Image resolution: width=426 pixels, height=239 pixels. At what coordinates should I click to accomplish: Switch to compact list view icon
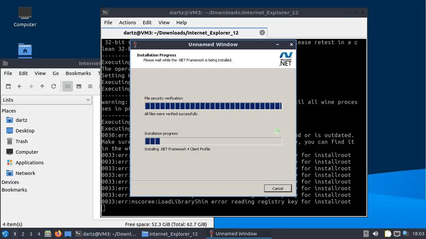[90, 86]
